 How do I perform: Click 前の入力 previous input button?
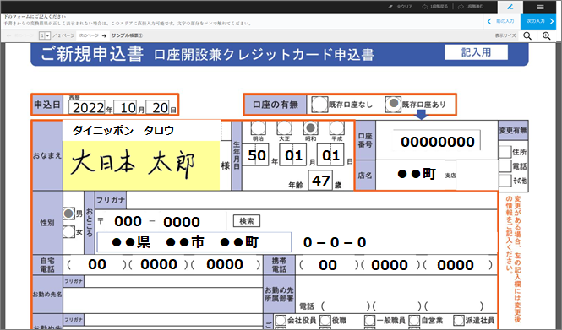[502, 21]
